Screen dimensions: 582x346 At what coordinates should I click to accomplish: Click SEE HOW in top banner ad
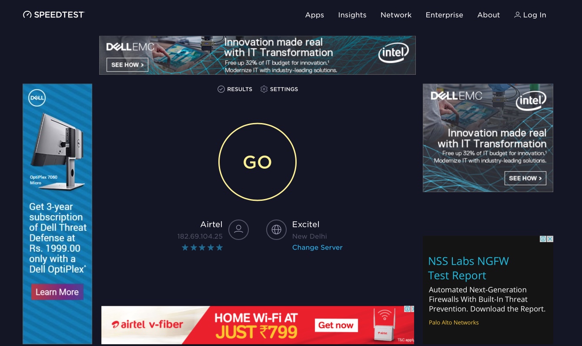pos(127,65)
